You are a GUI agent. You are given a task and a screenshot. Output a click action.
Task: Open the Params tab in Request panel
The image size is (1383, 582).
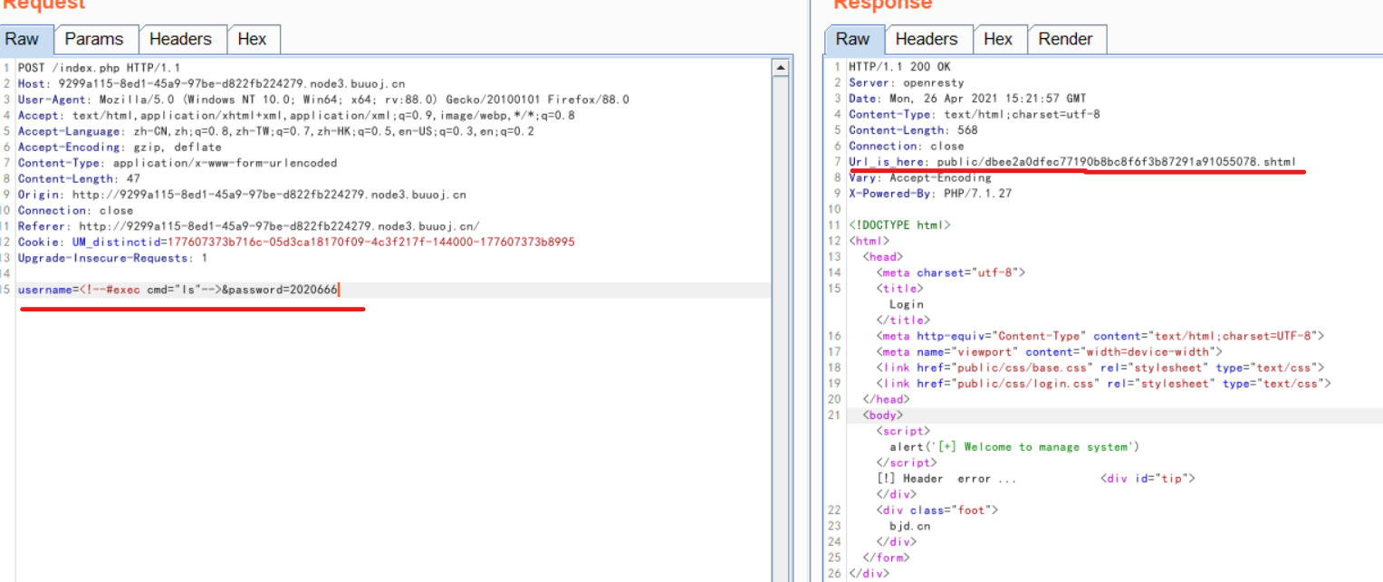tap(94, 39)
